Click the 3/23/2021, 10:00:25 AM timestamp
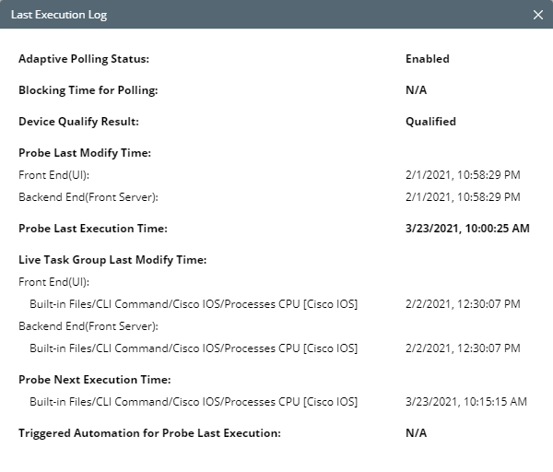The image size is (553, 472). 467,229
